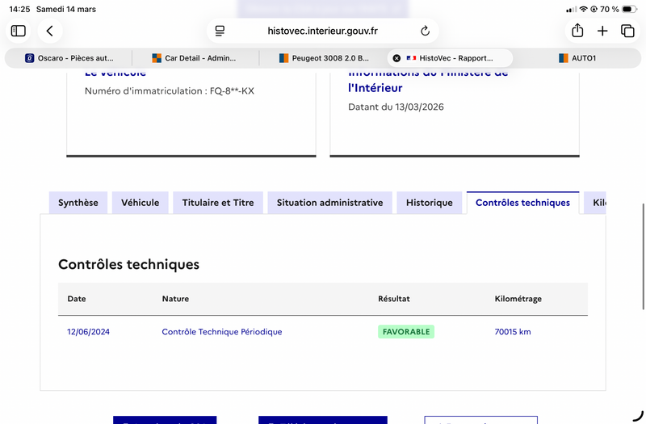Select the Véhicule tab
The image size is (646, 424).
(x=141, y=203)
